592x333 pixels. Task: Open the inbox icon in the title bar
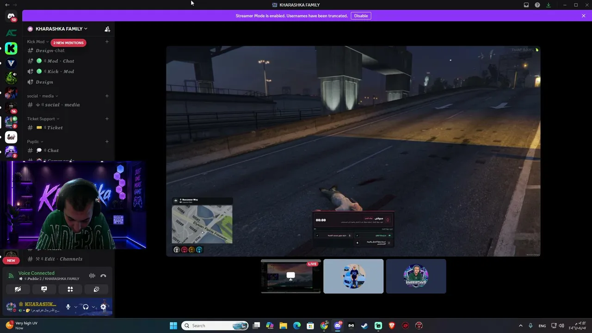click(526, 5)
